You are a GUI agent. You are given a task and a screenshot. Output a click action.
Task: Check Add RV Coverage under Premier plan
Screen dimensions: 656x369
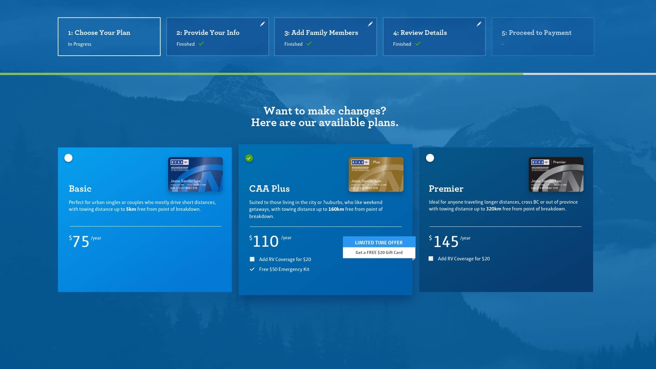[431, 259]
